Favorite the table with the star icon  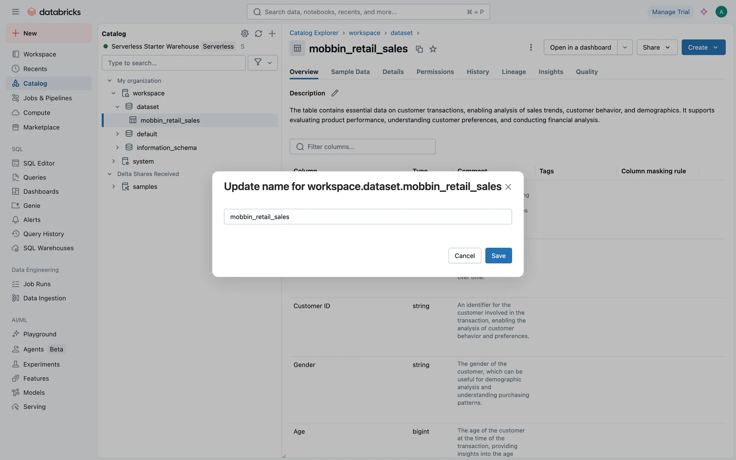[x=433, y=49]
